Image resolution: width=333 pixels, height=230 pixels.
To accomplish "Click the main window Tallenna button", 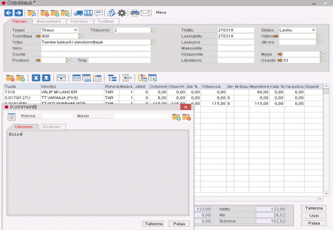I will [314, 208].
